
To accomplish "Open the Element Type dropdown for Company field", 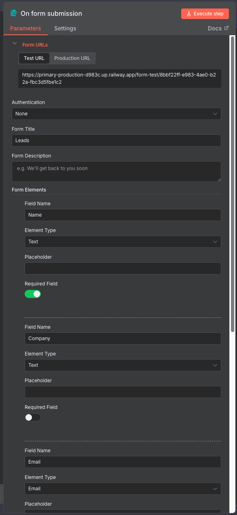I will coord(123,365).
